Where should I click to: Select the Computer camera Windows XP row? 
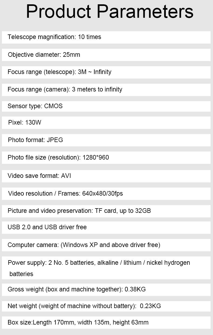(106, 245)
